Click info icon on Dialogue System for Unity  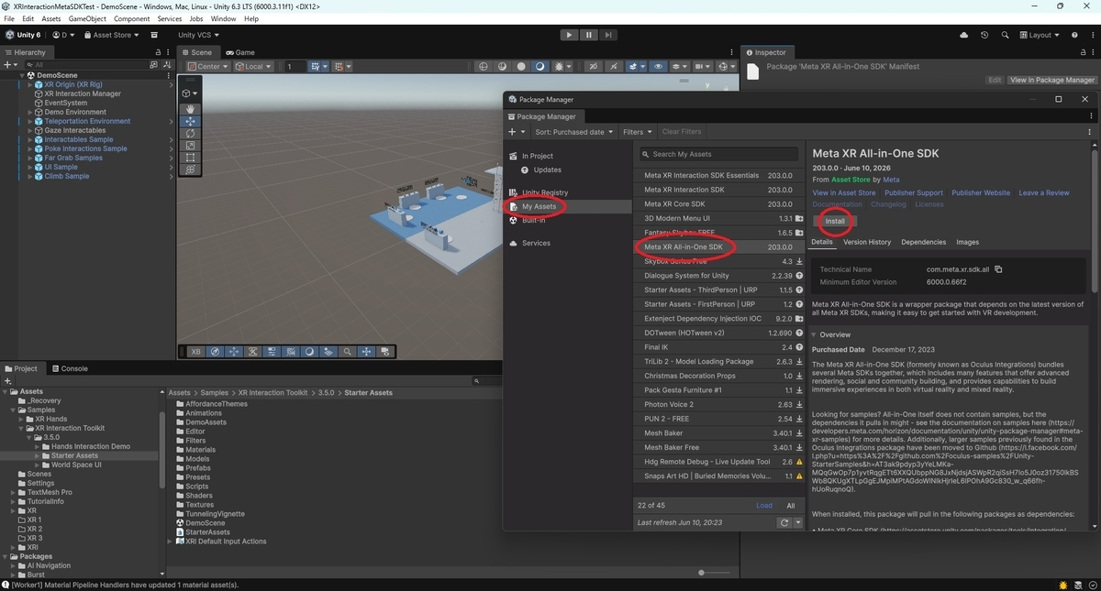[799, 276]
